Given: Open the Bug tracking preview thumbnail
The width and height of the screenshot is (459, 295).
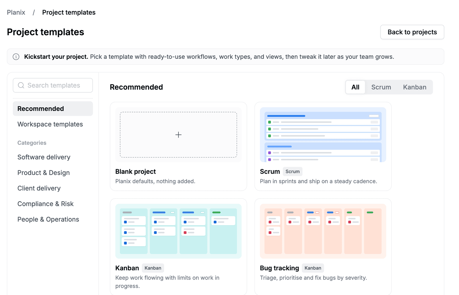Looking at the screenshot, I should tap(323, 231).
